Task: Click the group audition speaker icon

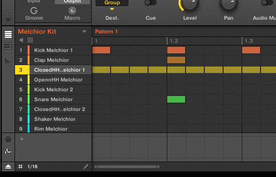Action: click(21, 40)
